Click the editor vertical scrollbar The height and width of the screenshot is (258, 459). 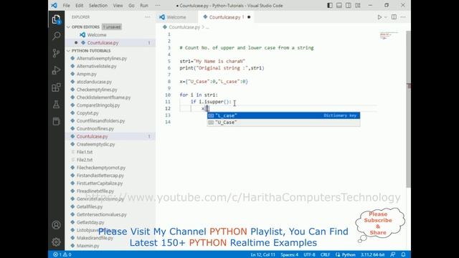[x=408, y=109]
